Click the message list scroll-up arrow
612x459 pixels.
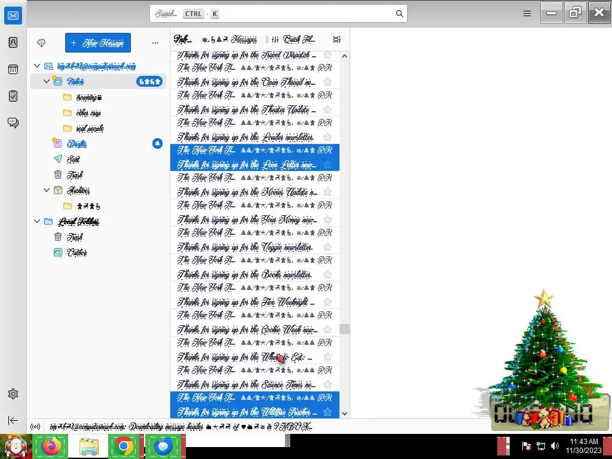pos(344,56)
